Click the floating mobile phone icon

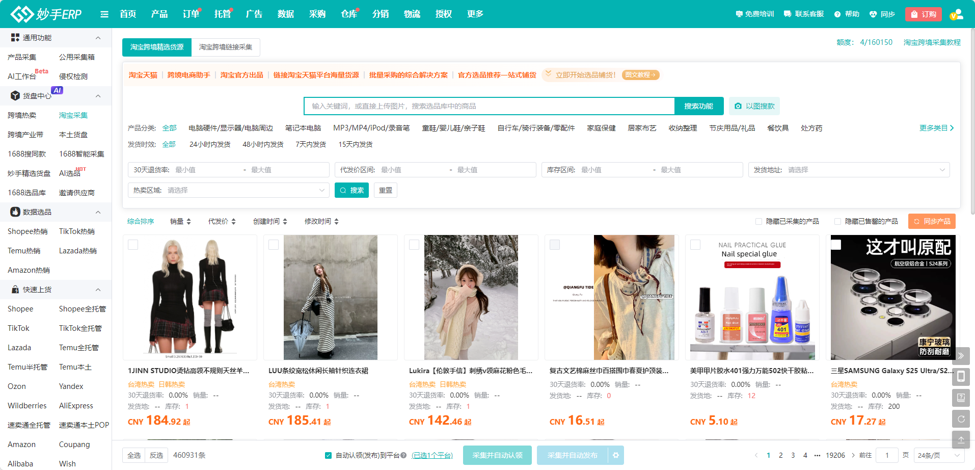[961, 377]
